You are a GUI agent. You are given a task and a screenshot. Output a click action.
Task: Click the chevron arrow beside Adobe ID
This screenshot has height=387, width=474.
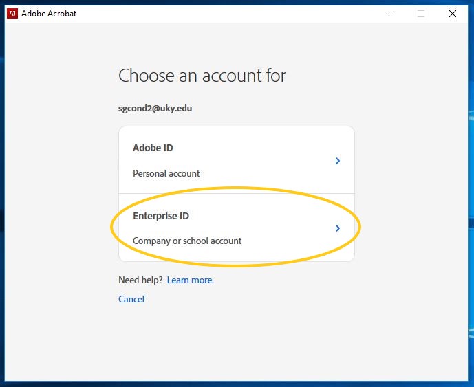point(338,161)
